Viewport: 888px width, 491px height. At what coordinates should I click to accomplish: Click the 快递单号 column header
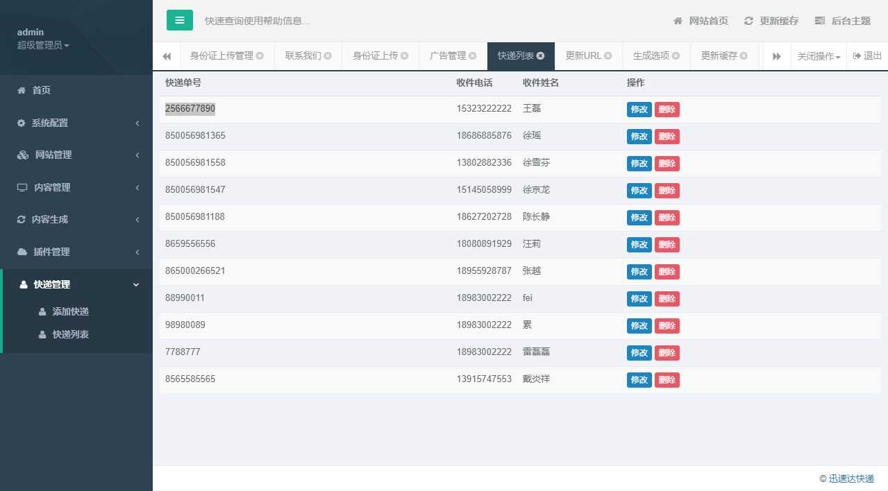183,83
